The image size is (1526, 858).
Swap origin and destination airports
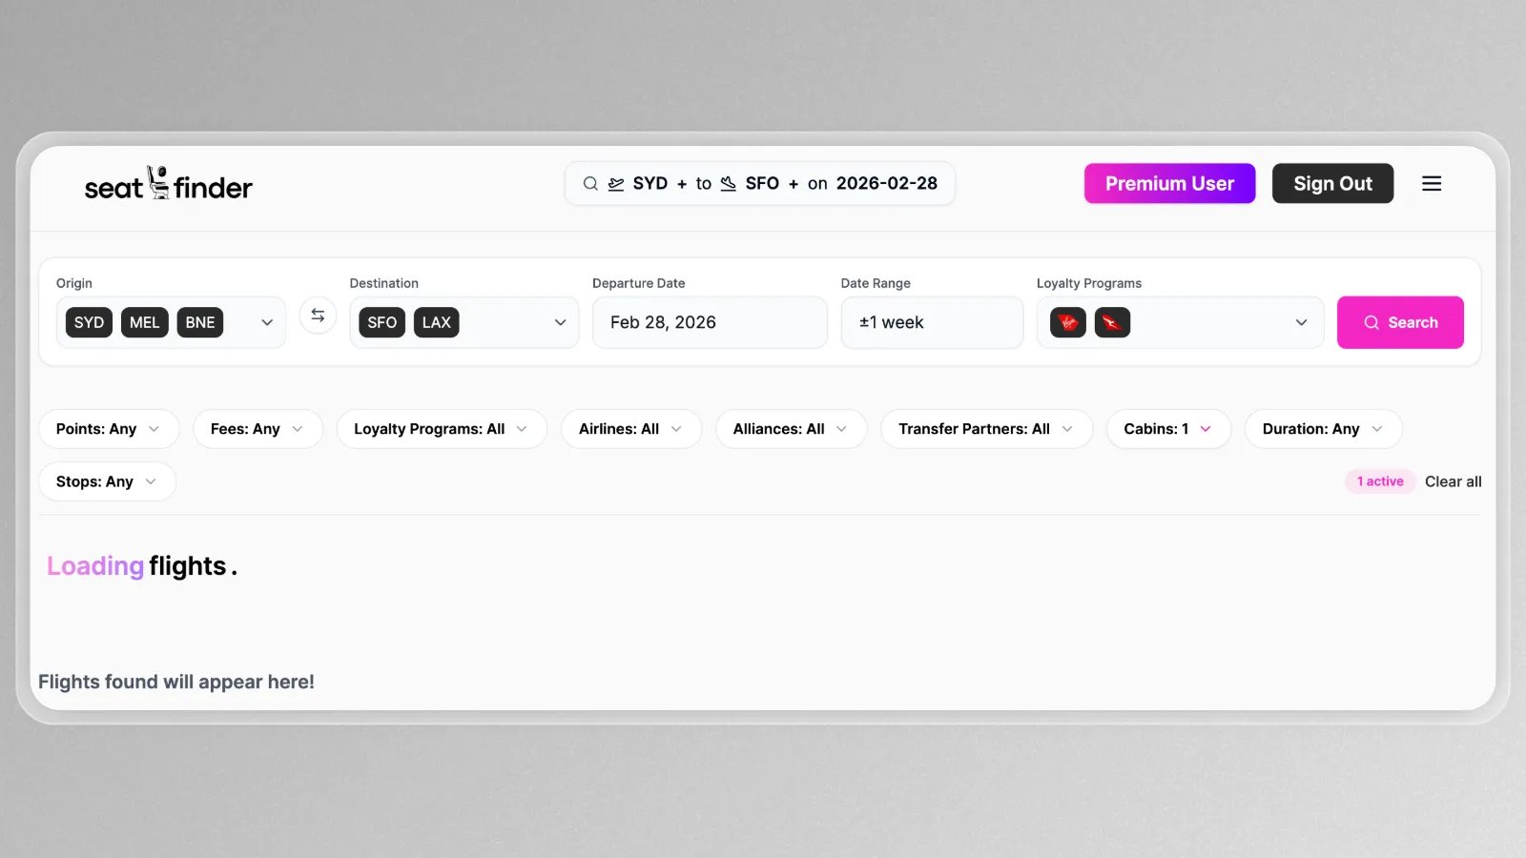click(318, 316)
